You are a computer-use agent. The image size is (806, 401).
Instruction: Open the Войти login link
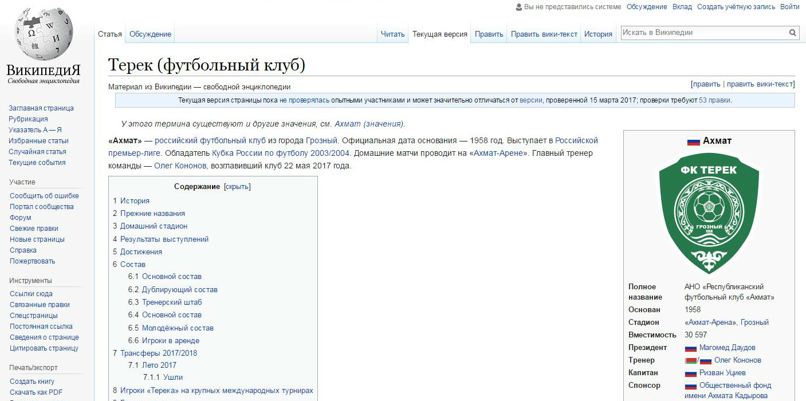(x=789, y=7)
